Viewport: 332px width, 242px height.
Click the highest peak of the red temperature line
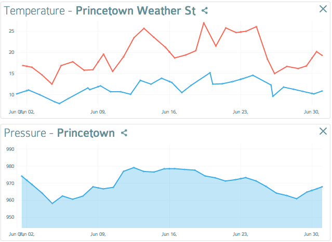pyautogui.click(x=204, y=22)
